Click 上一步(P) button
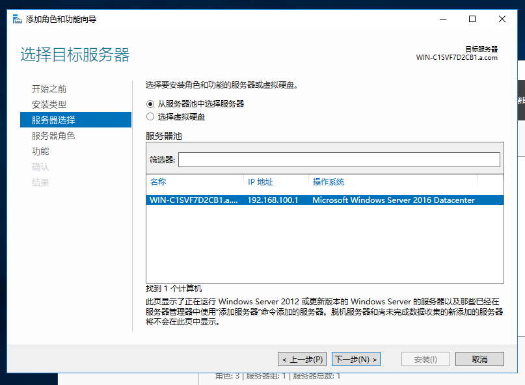Image resolution: width=525 pixels, height=385 pixels. pyautogui.click(x=302, y=359)
